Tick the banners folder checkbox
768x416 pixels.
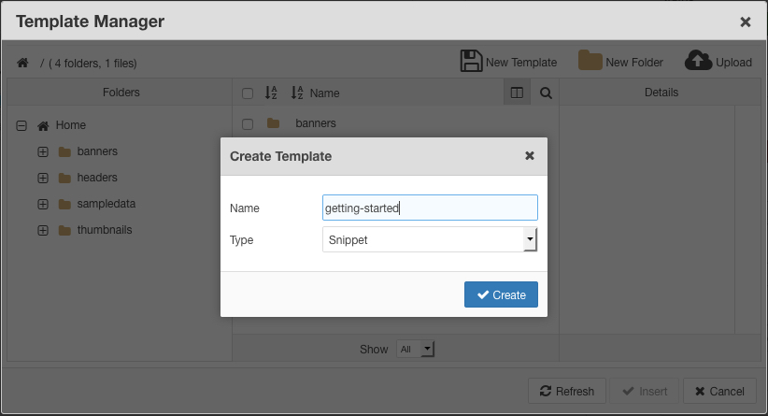click(248, 123)
